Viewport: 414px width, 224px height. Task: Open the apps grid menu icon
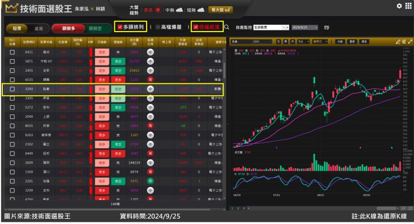pos(408,6)
